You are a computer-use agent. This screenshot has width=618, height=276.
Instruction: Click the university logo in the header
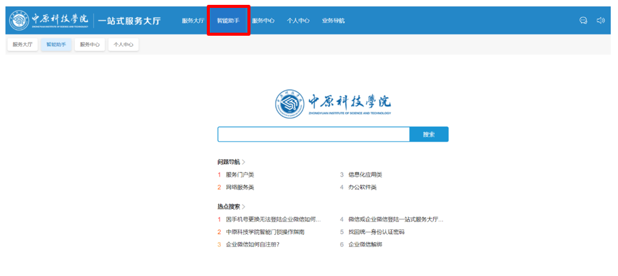[x=49, y=20]
